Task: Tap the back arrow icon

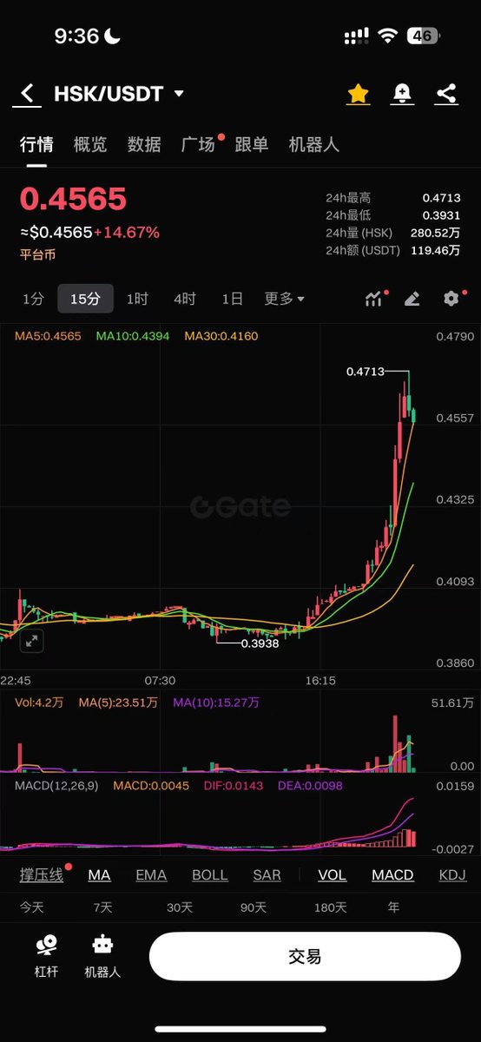Action: (28, 93)
